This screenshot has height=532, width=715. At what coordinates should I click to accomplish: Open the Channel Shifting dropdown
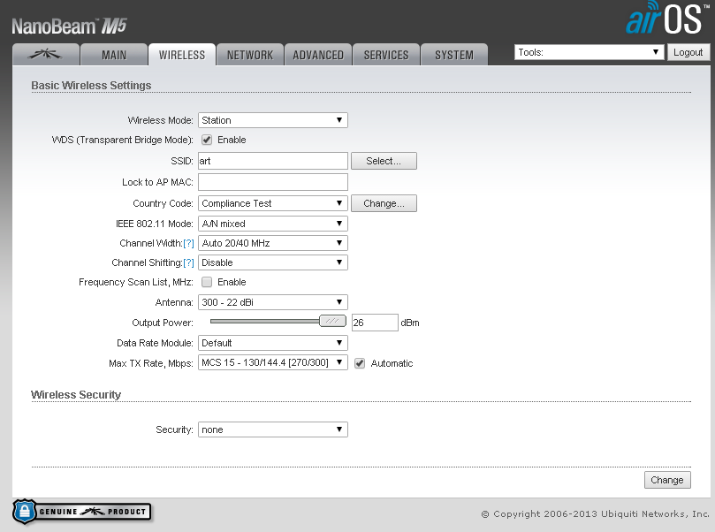[x=273, y=262]
